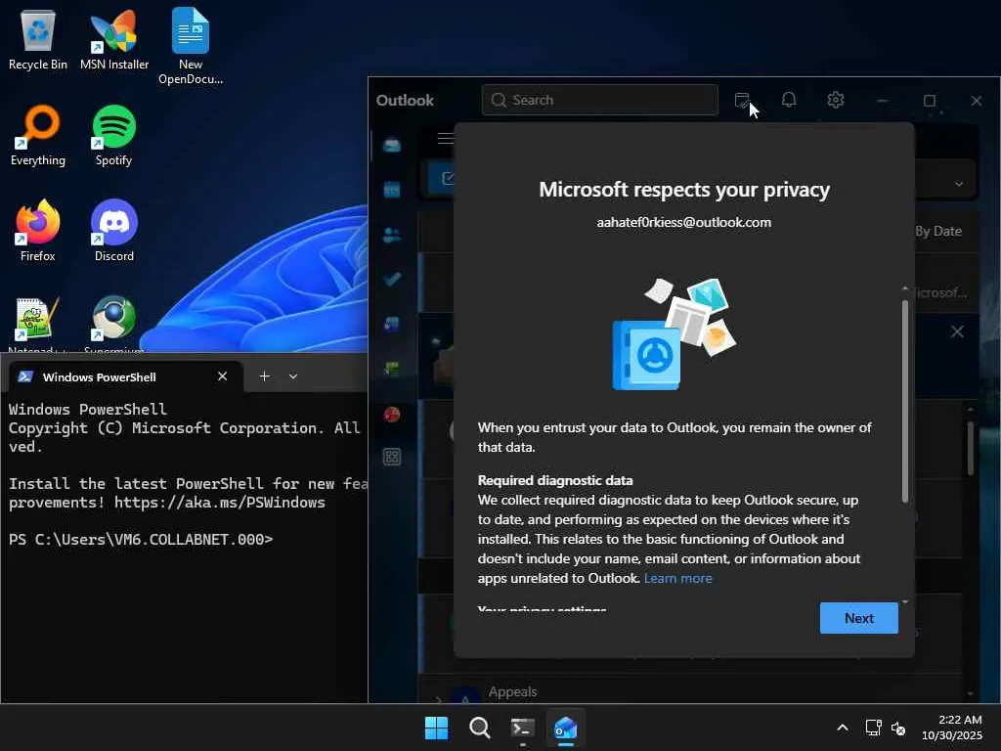
Task: Open the terminal profiles dropdown chevron
Action: pyautogui.click(x=293, y=376)
